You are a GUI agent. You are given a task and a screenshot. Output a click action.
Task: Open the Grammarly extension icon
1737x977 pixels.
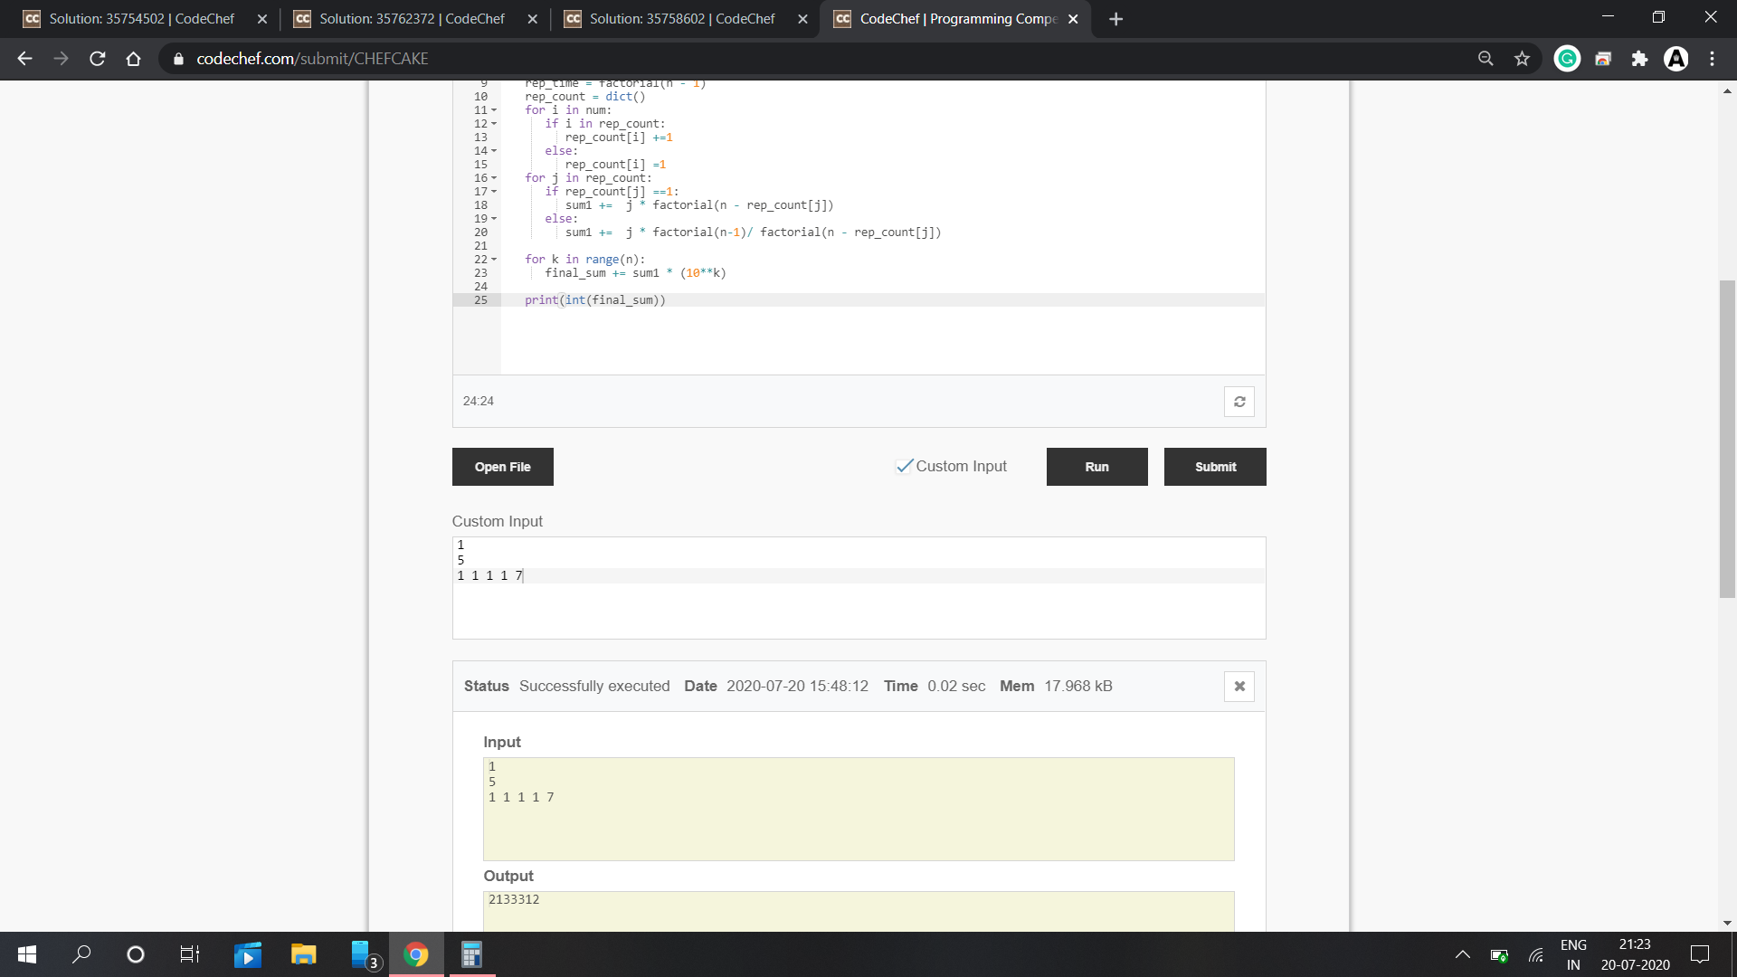[x=1567, y=59]
